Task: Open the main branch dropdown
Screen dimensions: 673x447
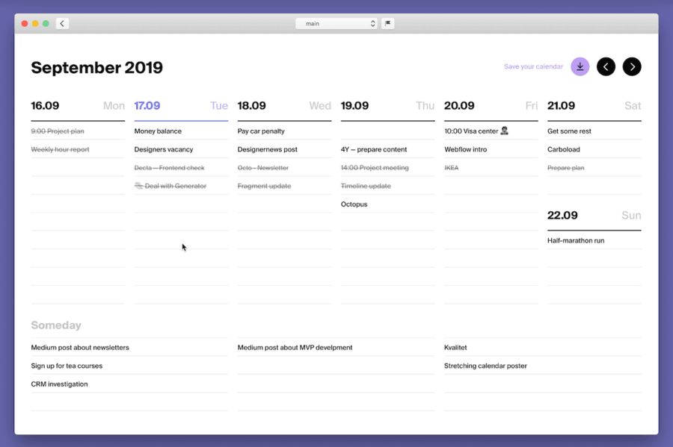Action: [x=336, y=24]
